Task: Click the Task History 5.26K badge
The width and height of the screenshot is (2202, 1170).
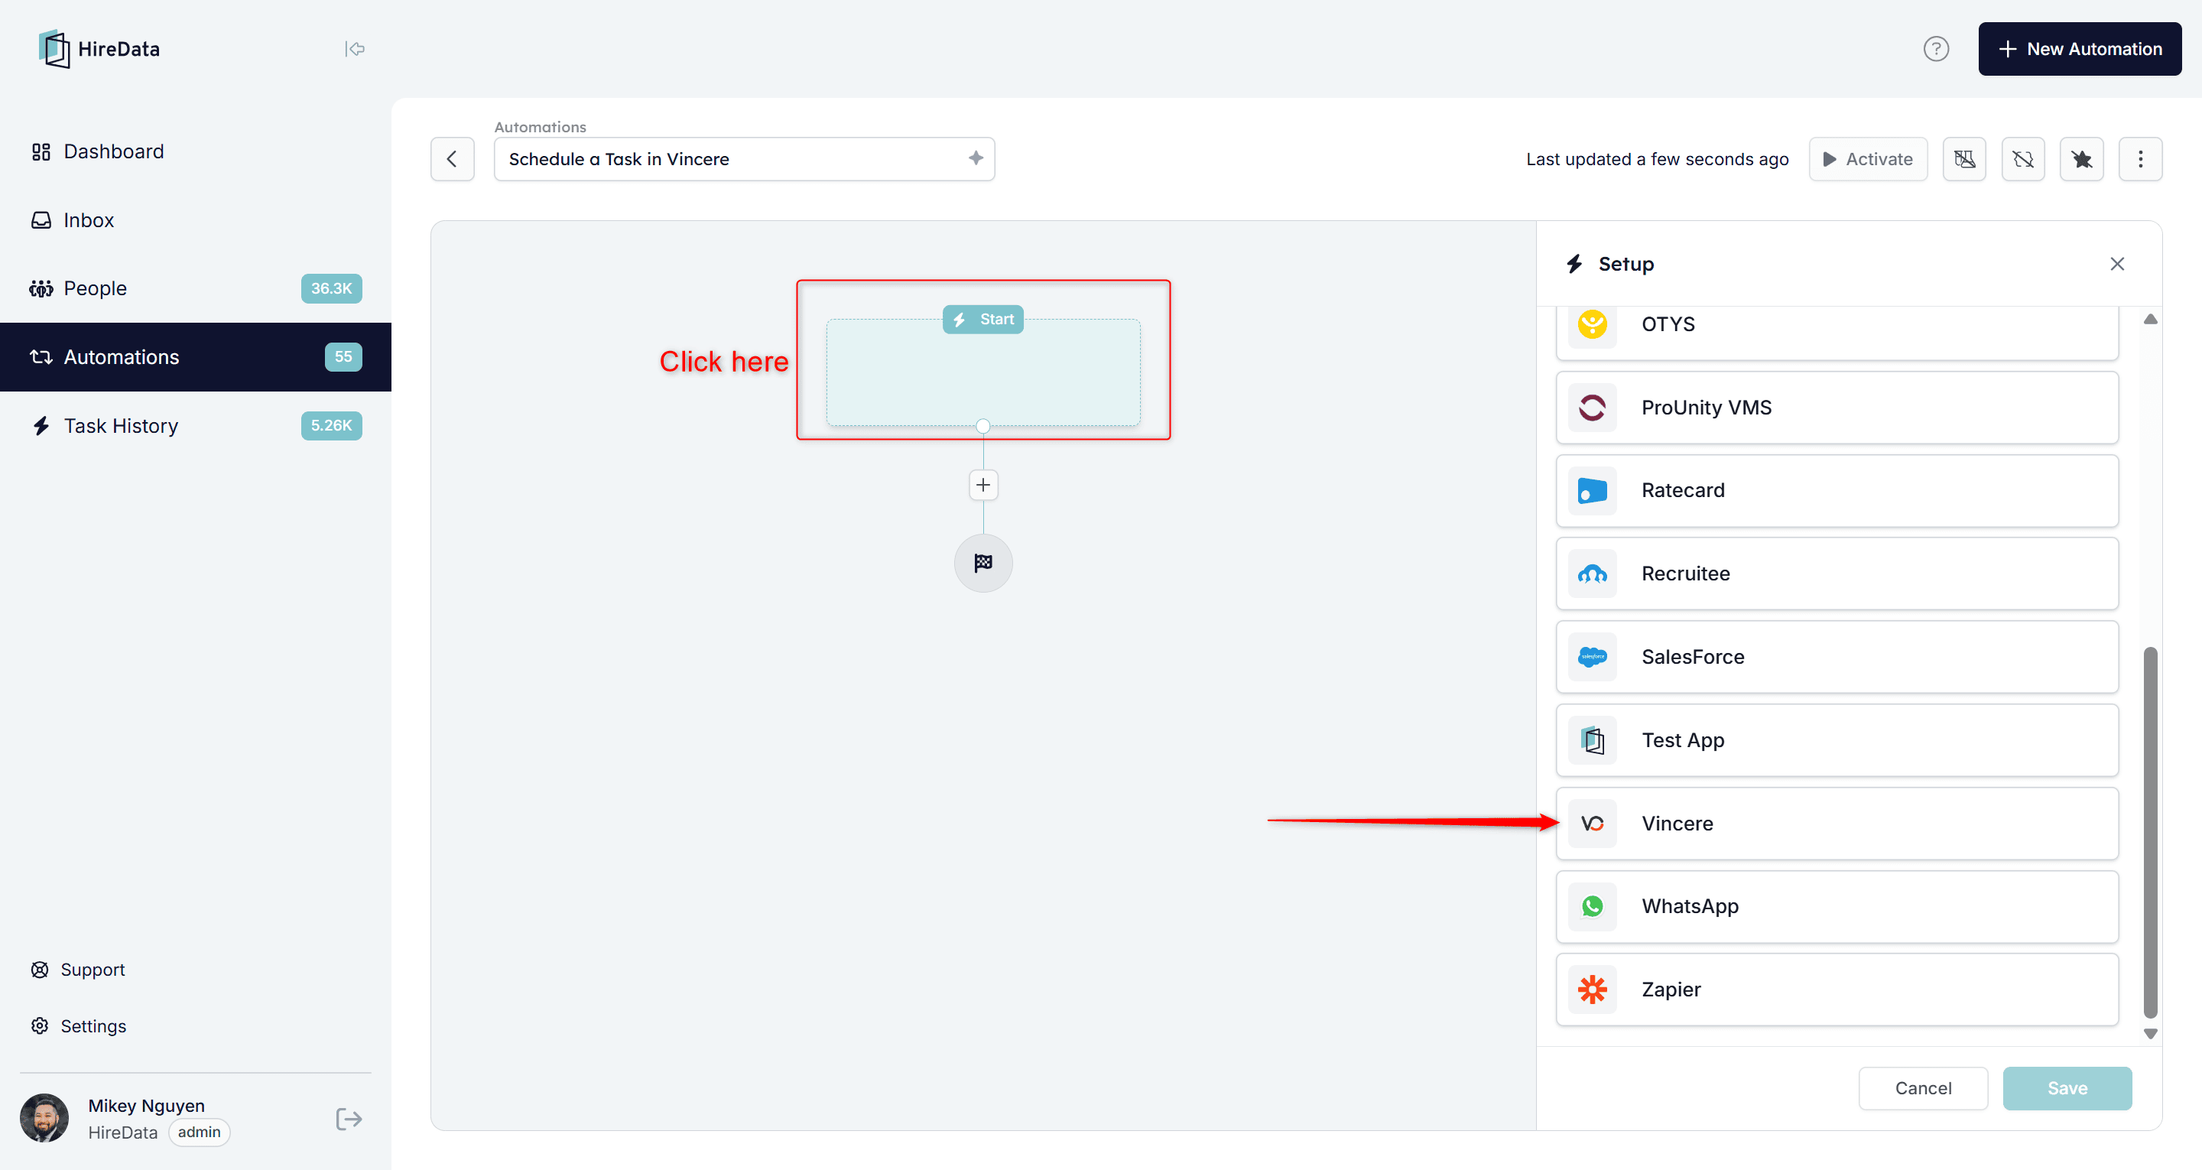Action: pos(331,425)
